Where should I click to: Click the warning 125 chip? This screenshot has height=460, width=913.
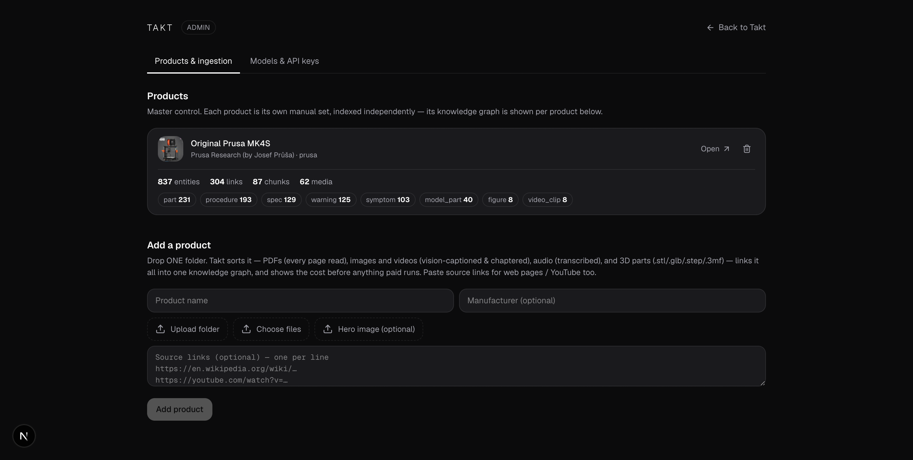tap(331, 200)
